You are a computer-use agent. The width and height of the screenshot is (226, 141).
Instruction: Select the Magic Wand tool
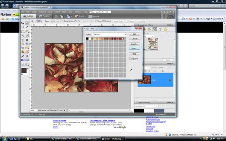point(23,35)
